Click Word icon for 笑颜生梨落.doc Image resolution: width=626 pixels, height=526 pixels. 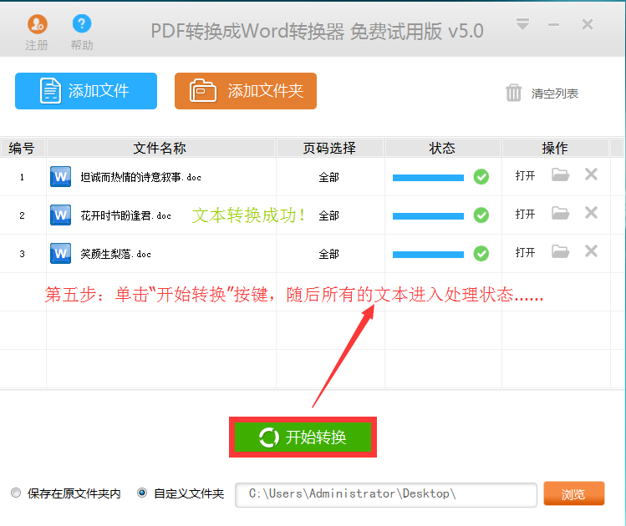click(x=61, y=254)
